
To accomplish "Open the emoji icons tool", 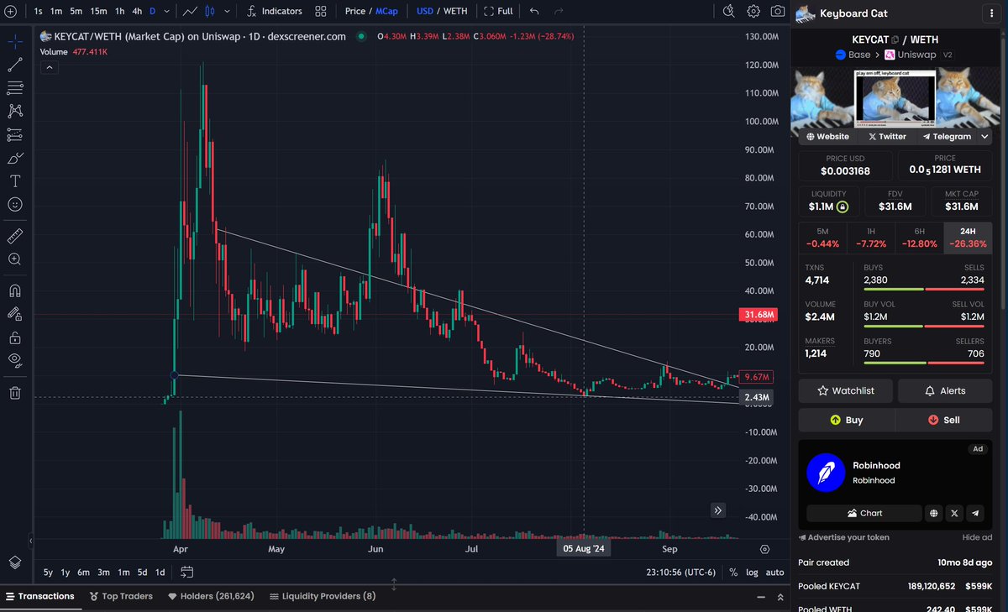I will pos(15,204).
